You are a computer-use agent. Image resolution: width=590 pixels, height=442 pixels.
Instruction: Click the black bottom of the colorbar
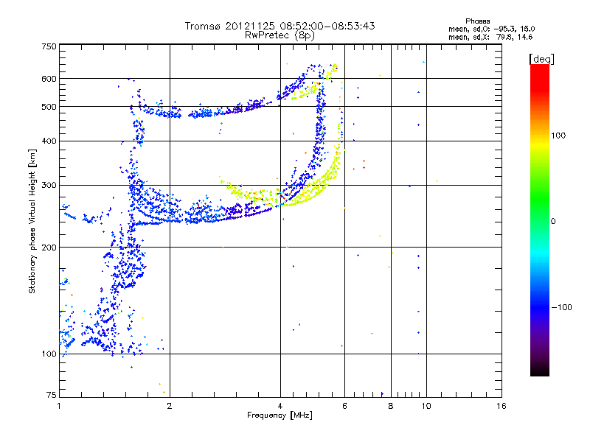tap(540, 371)
